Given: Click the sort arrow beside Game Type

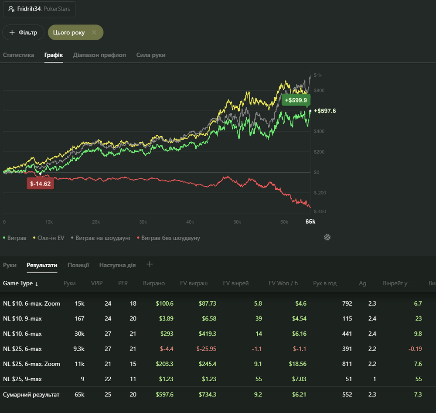Looking at the screenshot, I should 37,283.
